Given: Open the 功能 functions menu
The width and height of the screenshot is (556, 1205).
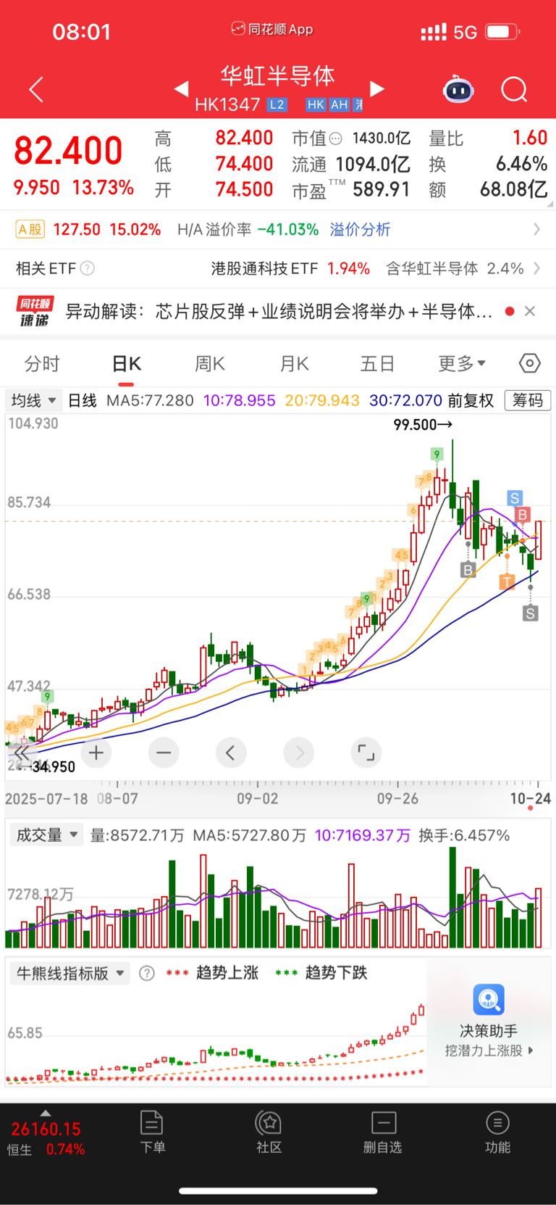Looking at the screenshot, I should pyautogui.click(x=498, y=1132).
